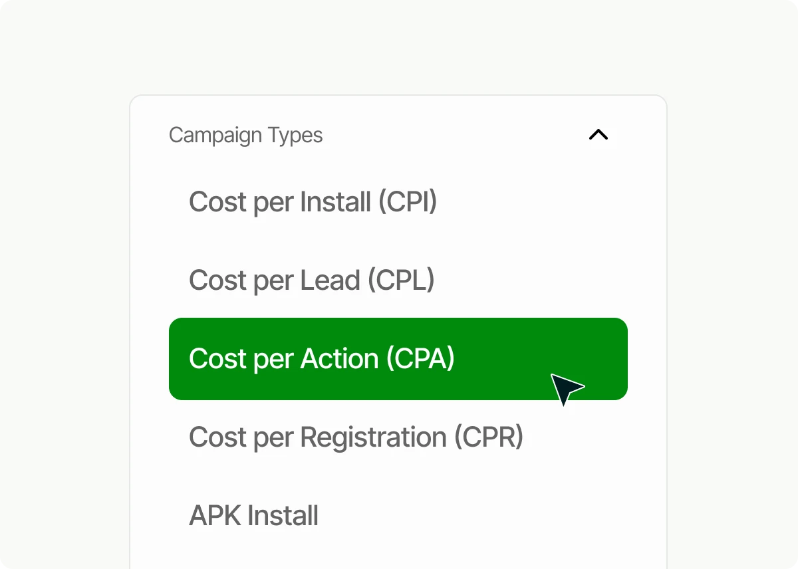Screen dimensions: 798x569
Task: Click the selected green option row
Action: pyautogui.click(x=398, y=358)
